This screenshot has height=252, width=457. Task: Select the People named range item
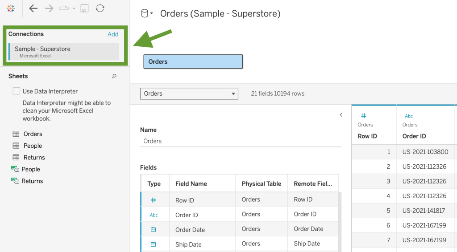coord(31,169)
